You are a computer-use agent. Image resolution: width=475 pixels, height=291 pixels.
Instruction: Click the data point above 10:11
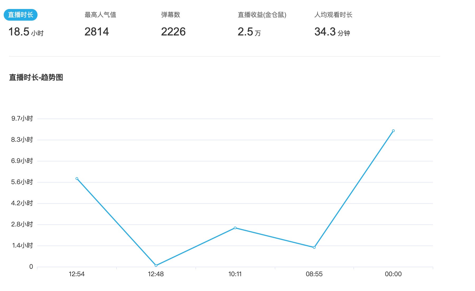pos(235,228)
